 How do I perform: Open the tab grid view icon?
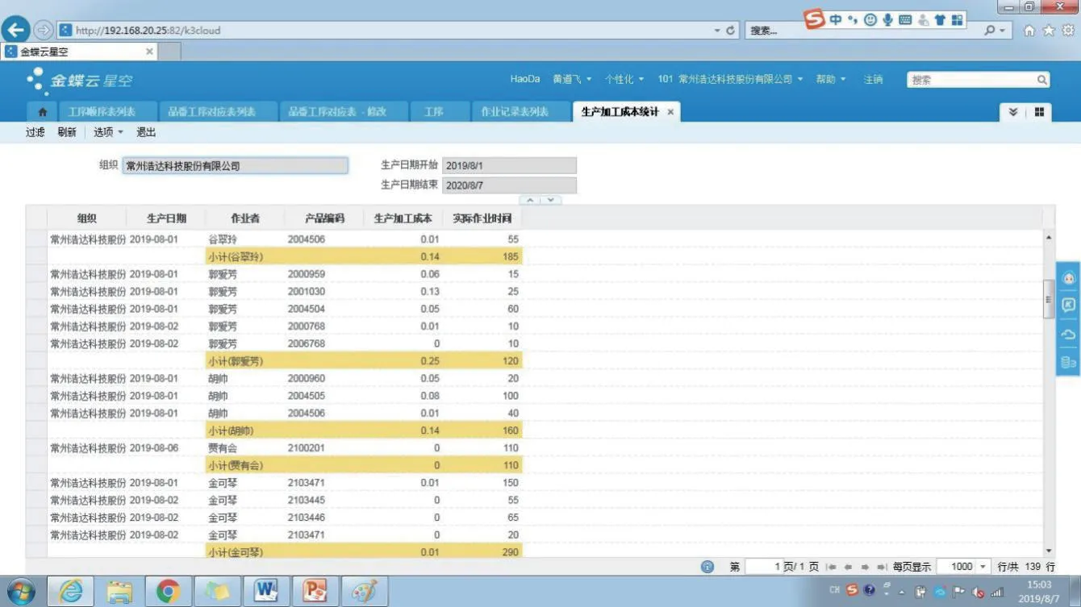[x=1039, y=112]
